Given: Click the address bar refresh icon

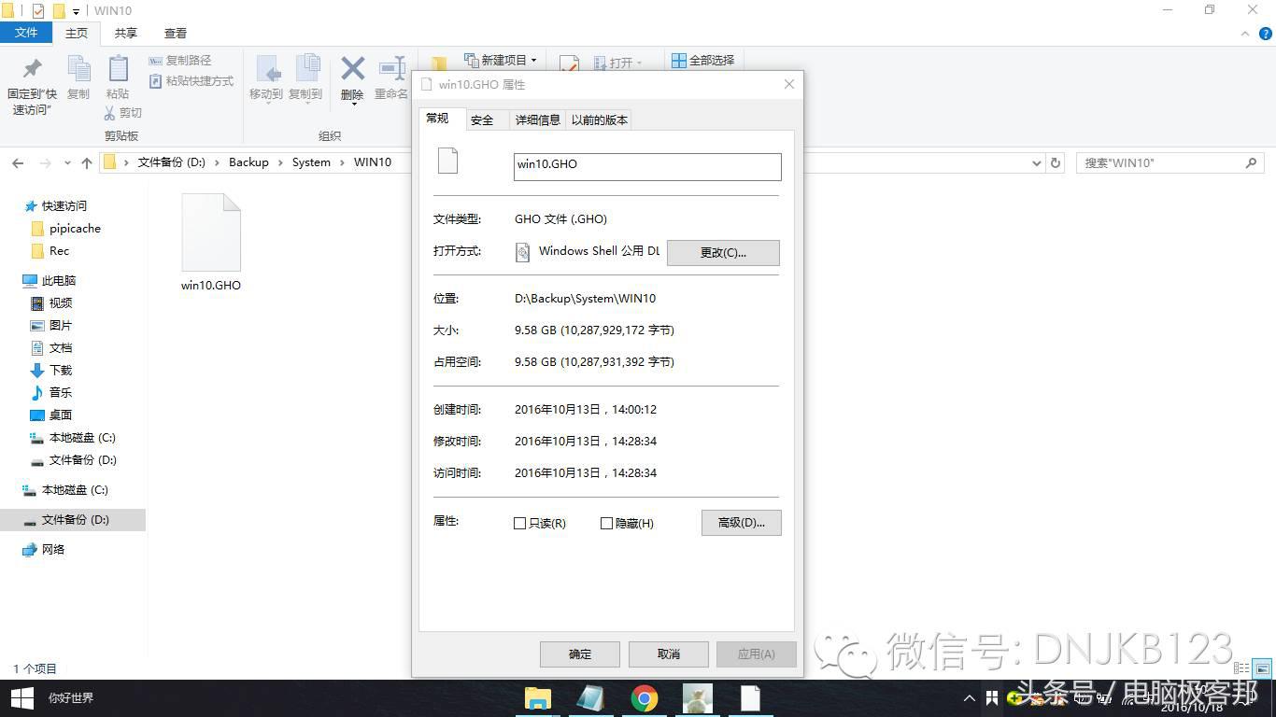Looking at the screenshot, I should 1056,162.
